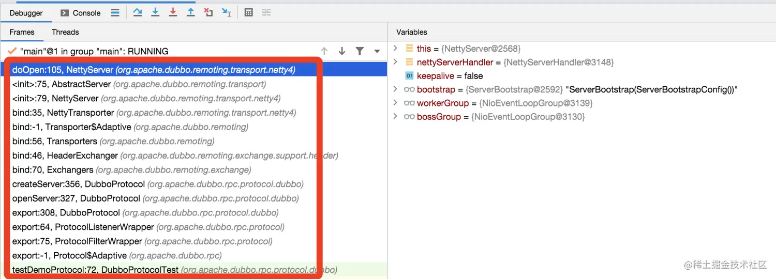Select frame testDemoProtocol:72, DubboProtocolTest
The image size is (776, 279).
(x=193, y=270)
